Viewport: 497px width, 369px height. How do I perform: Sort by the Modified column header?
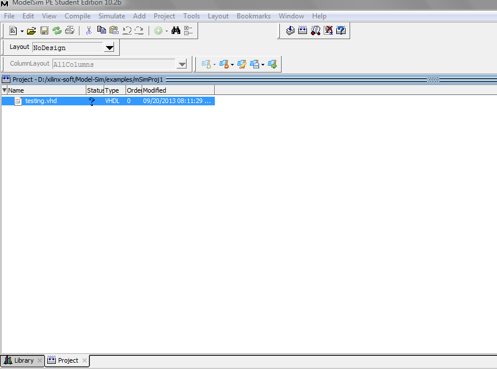(179, 90)
